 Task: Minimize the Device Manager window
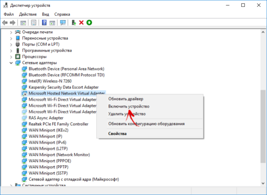(228, 5)
